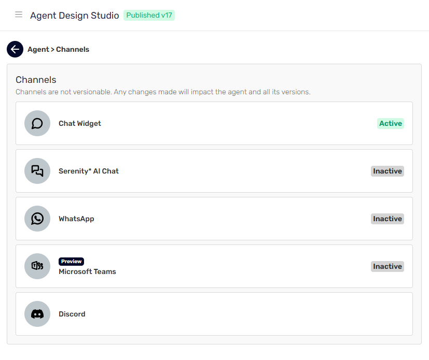Image resolution: width=429 pixels, height=360 pixels.
Task: Click the back arrow button
Action: (x=15, y=49)
